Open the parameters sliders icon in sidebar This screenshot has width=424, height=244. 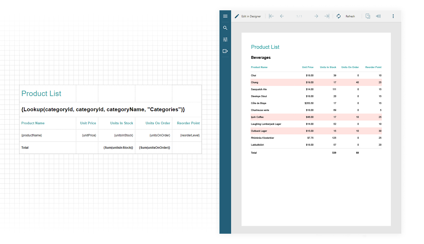(225, 39)
